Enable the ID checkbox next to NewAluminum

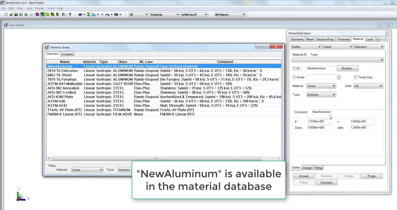tap(294, 68)
